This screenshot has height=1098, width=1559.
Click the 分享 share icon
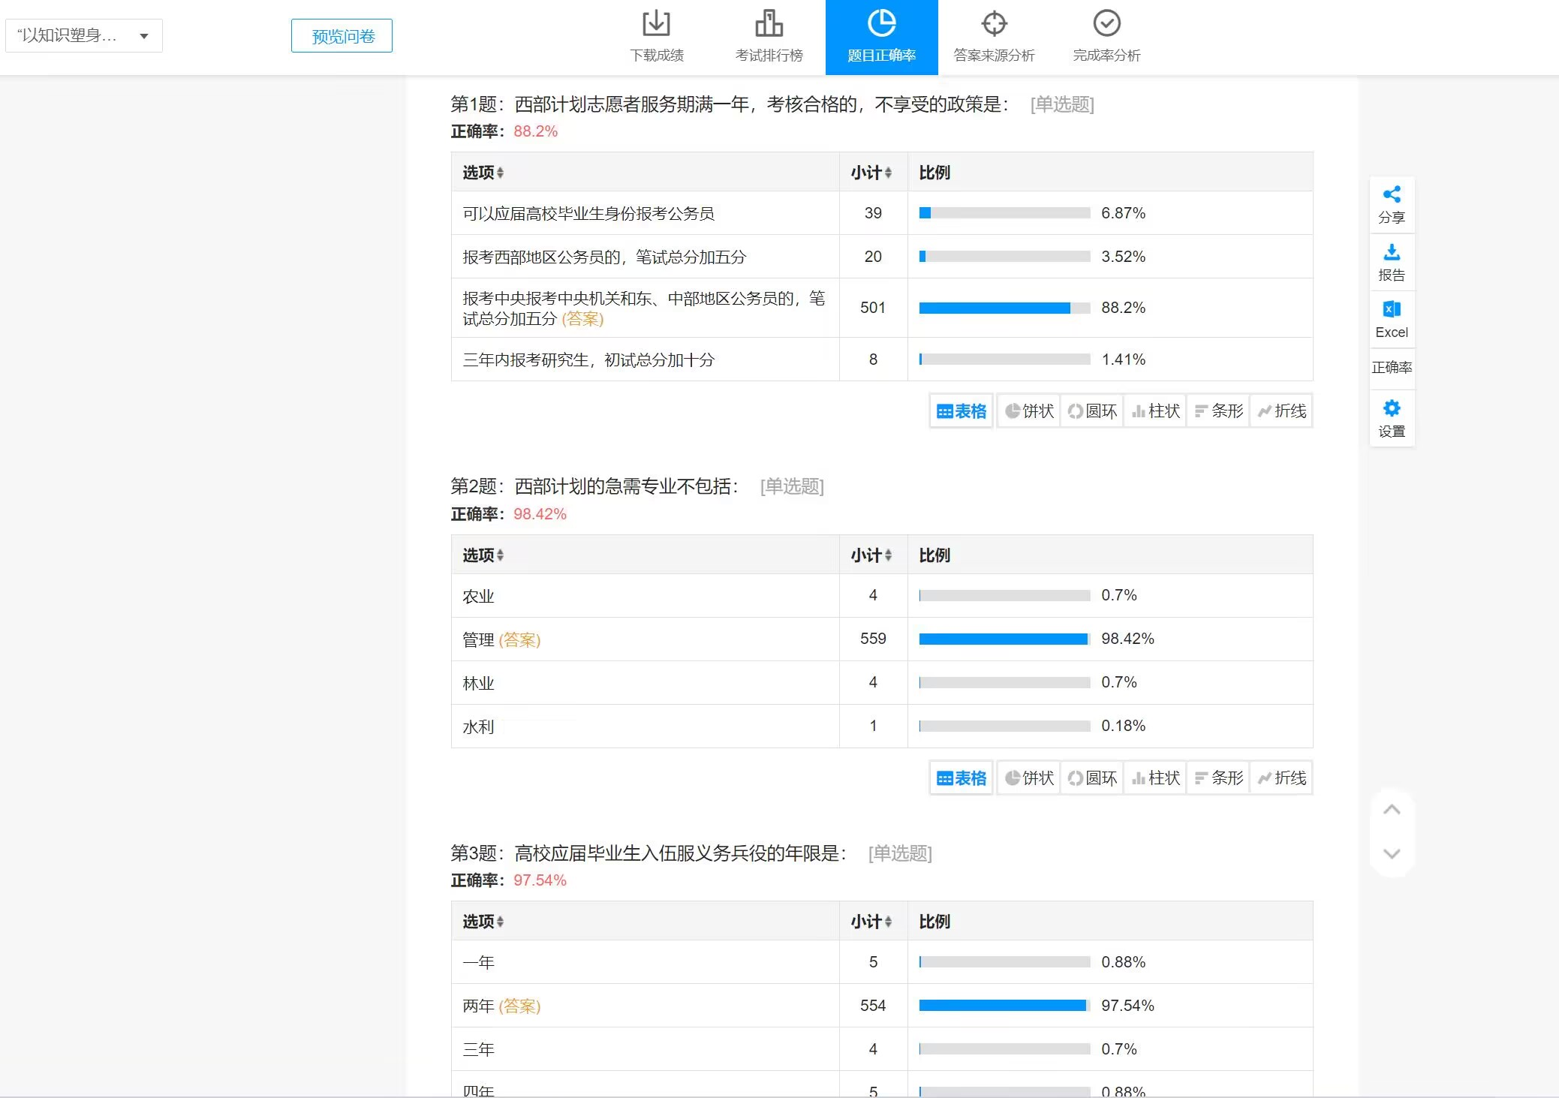coord(1392,195)
